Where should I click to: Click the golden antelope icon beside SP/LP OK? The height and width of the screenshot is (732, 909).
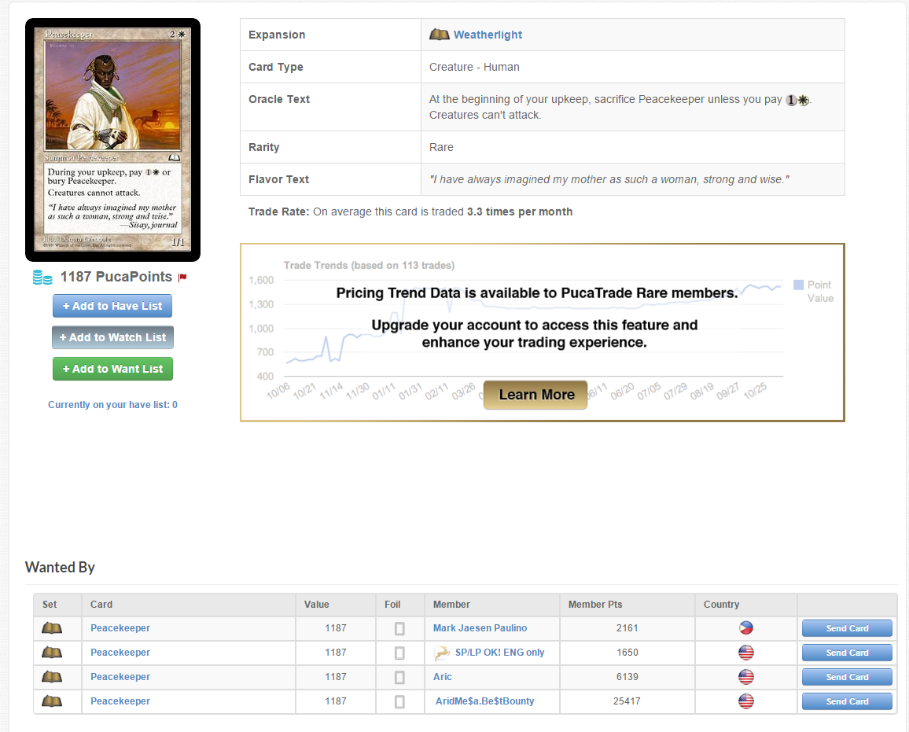point(442,653)
